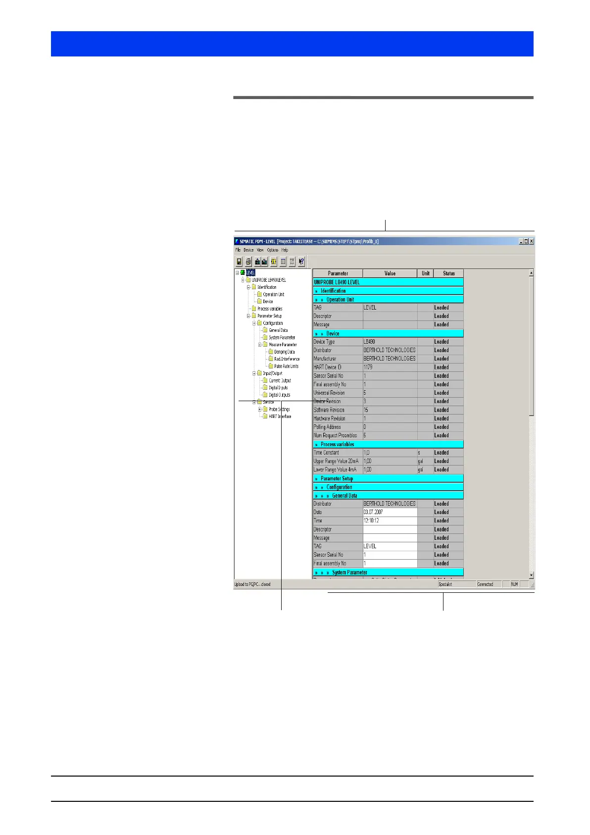Click the Current Output folder icon
Image resolution: width=590 pixels, height=835 pixels.
[x=265, y=380]
